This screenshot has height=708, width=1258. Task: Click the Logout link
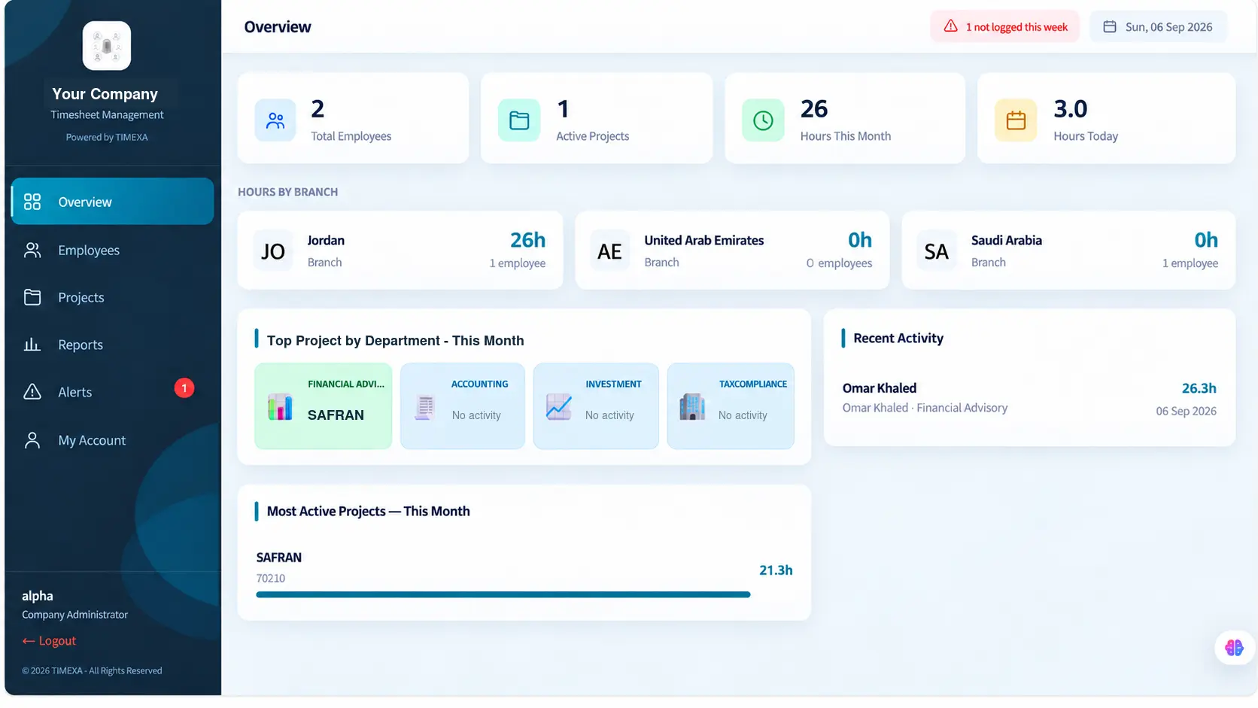[50, 641]
